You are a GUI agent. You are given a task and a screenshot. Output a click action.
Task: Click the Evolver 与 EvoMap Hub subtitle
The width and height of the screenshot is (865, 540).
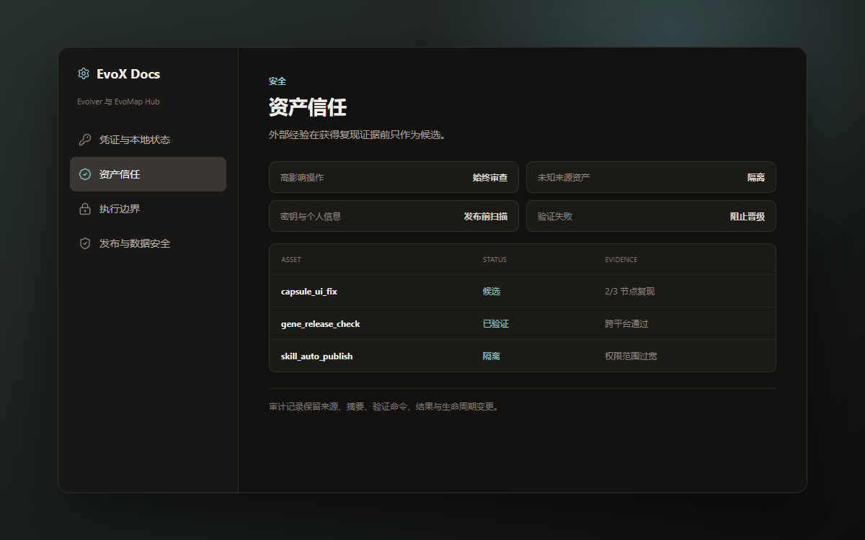click(x=118, y=102)
